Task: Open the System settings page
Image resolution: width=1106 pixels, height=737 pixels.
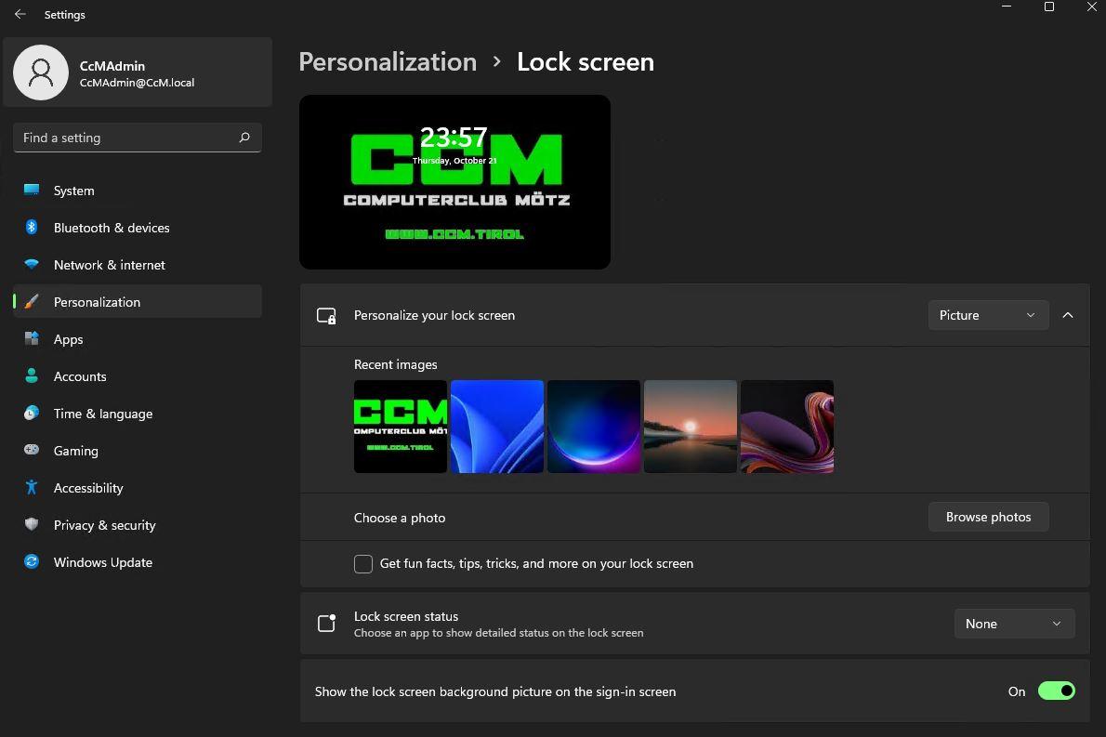Action: (x=138, y=191)
